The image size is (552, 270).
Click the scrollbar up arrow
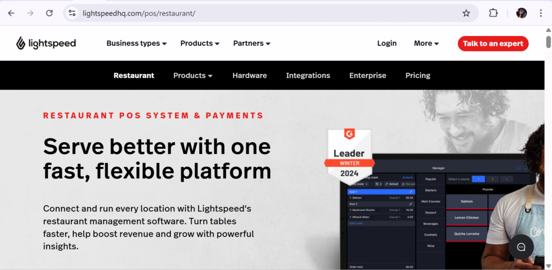548,30
